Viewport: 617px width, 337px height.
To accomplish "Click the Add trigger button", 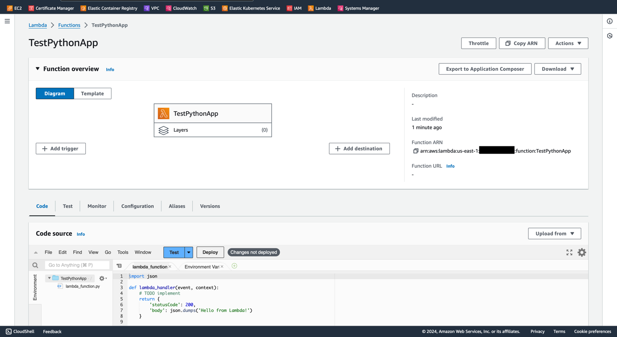I will (x=60, y=149).
